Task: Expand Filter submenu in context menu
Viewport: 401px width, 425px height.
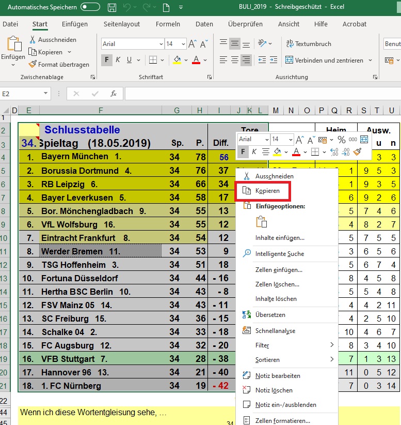Action: 332,345
